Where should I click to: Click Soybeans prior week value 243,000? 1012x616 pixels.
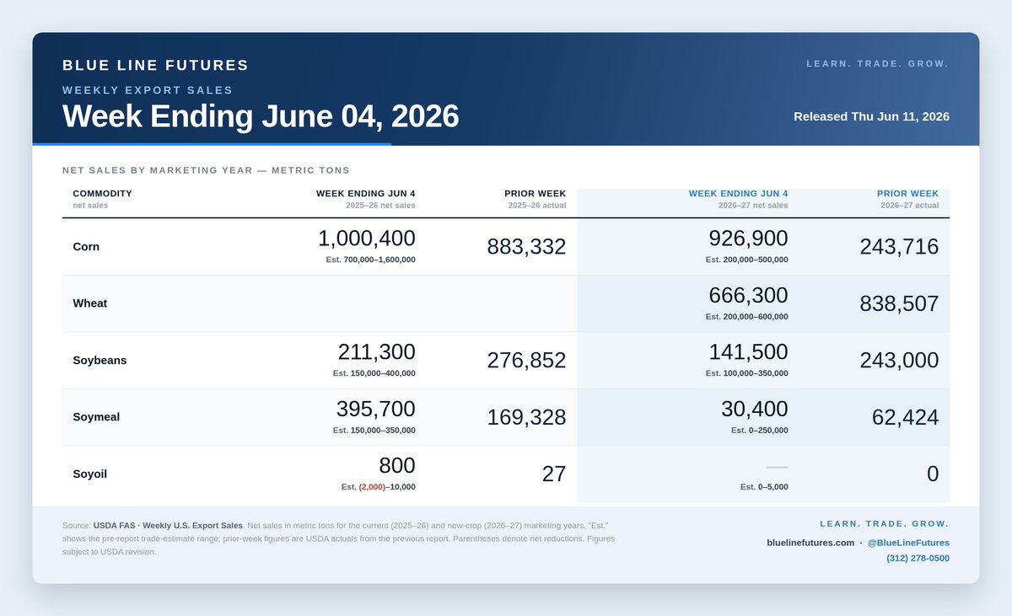coord(899,360)
